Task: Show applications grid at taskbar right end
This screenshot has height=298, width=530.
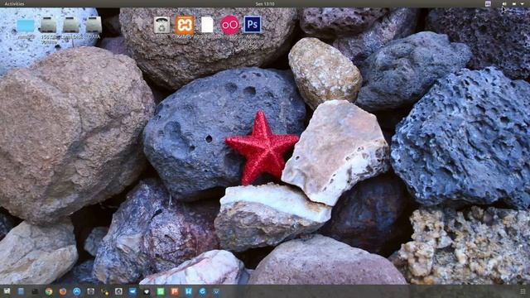Action: coord(523,291)
